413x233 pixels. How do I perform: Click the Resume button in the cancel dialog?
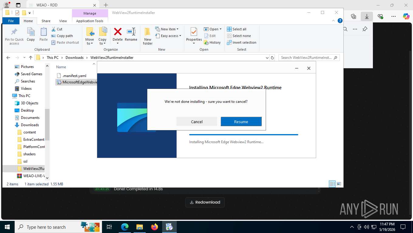click(x=241, y=122)
